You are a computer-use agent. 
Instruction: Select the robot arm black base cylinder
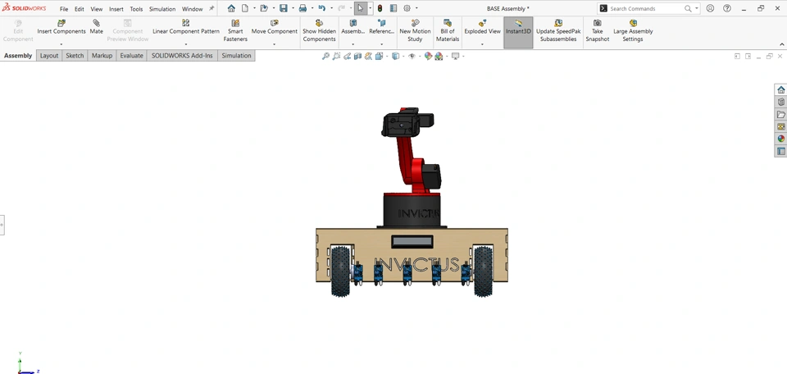point(412,211)
